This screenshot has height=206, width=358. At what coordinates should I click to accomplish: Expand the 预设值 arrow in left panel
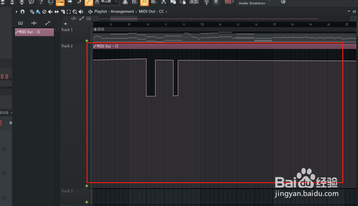tap(11, 113)
